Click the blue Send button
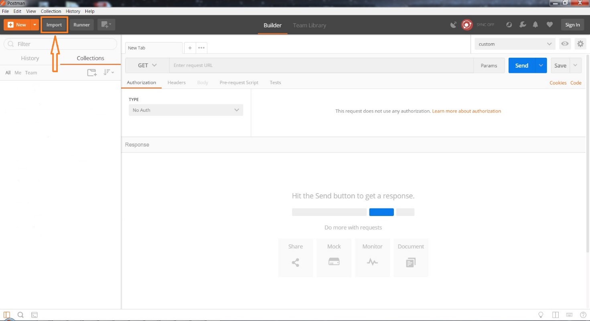 [521, 65]
